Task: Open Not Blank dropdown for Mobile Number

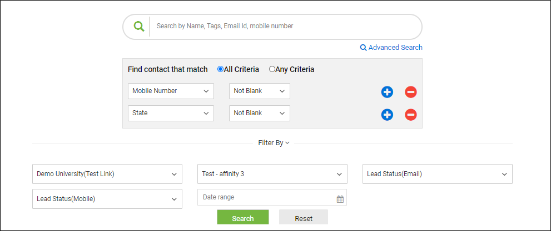Action: pyautogui.click(x=259, y=91)
